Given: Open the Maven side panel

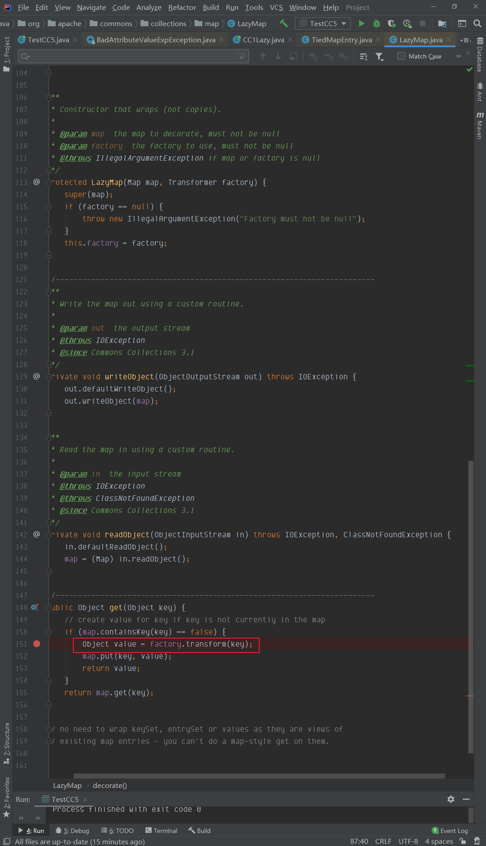Looking at the screenshot, I should point(480,126).
